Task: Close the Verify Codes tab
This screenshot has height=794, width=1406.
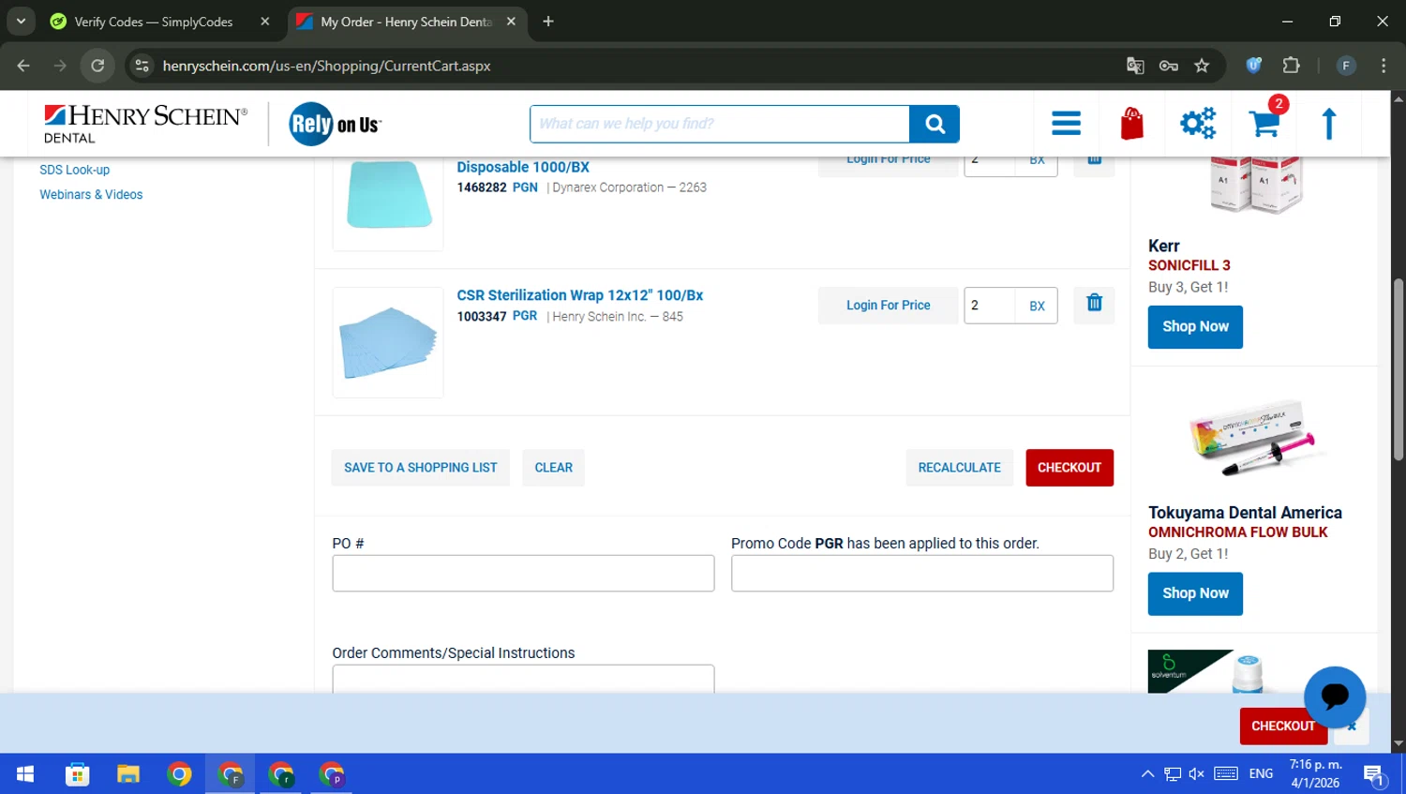Action: pos(265,22)
